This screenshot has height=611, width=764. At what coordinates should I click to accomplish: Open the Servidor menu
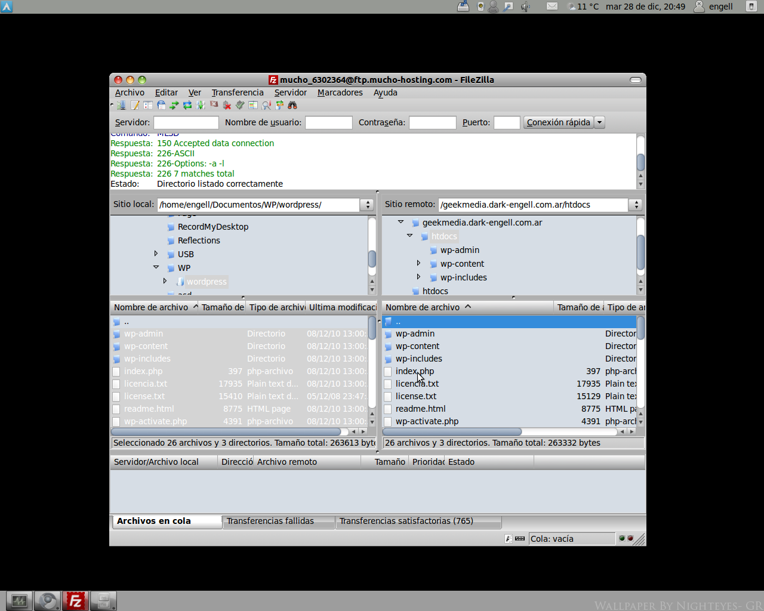pos(291,92)
